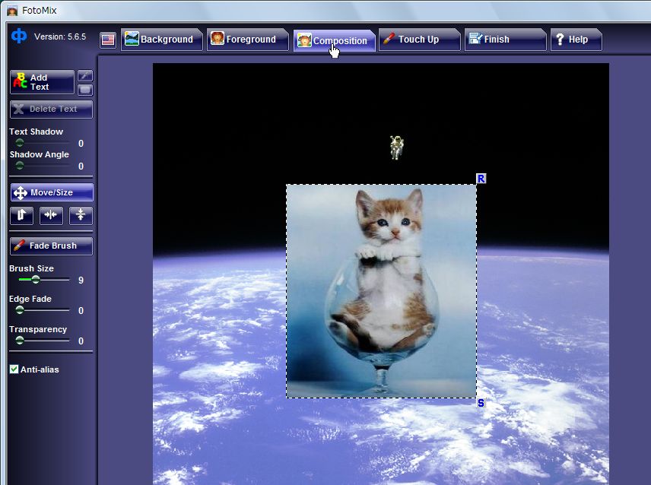Select the Composition tab
Image resolution: width=651 pixels, height=485 pixels.
coord(334,40)
